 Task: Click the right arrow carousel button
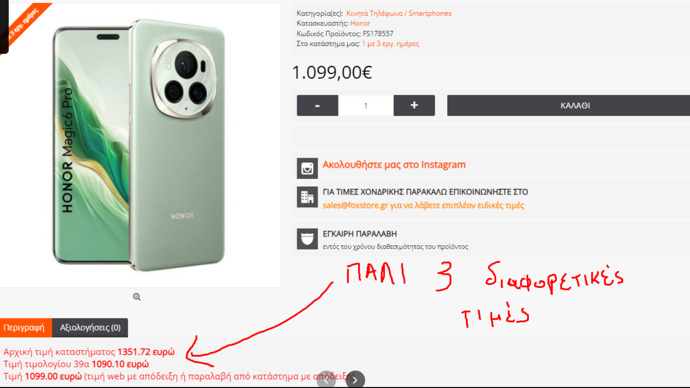coord(355,380)
